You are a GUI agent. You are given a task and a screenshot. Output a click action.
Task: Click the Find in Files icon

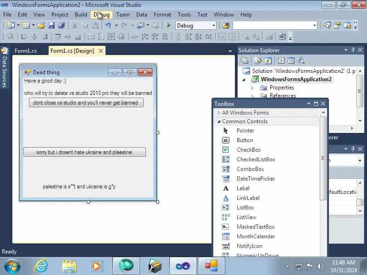point(226,25)
